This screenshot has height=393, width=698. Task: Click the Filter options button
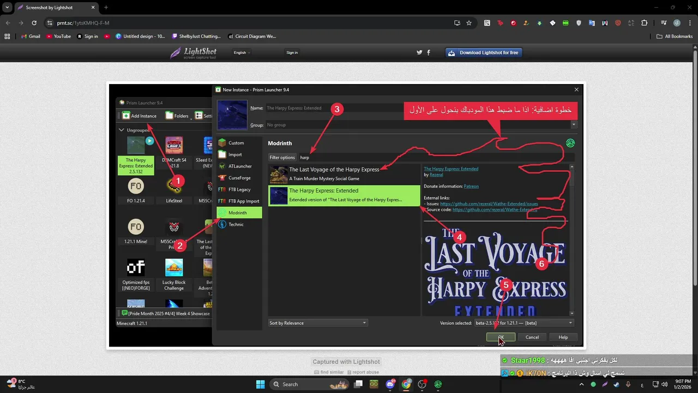282,157
